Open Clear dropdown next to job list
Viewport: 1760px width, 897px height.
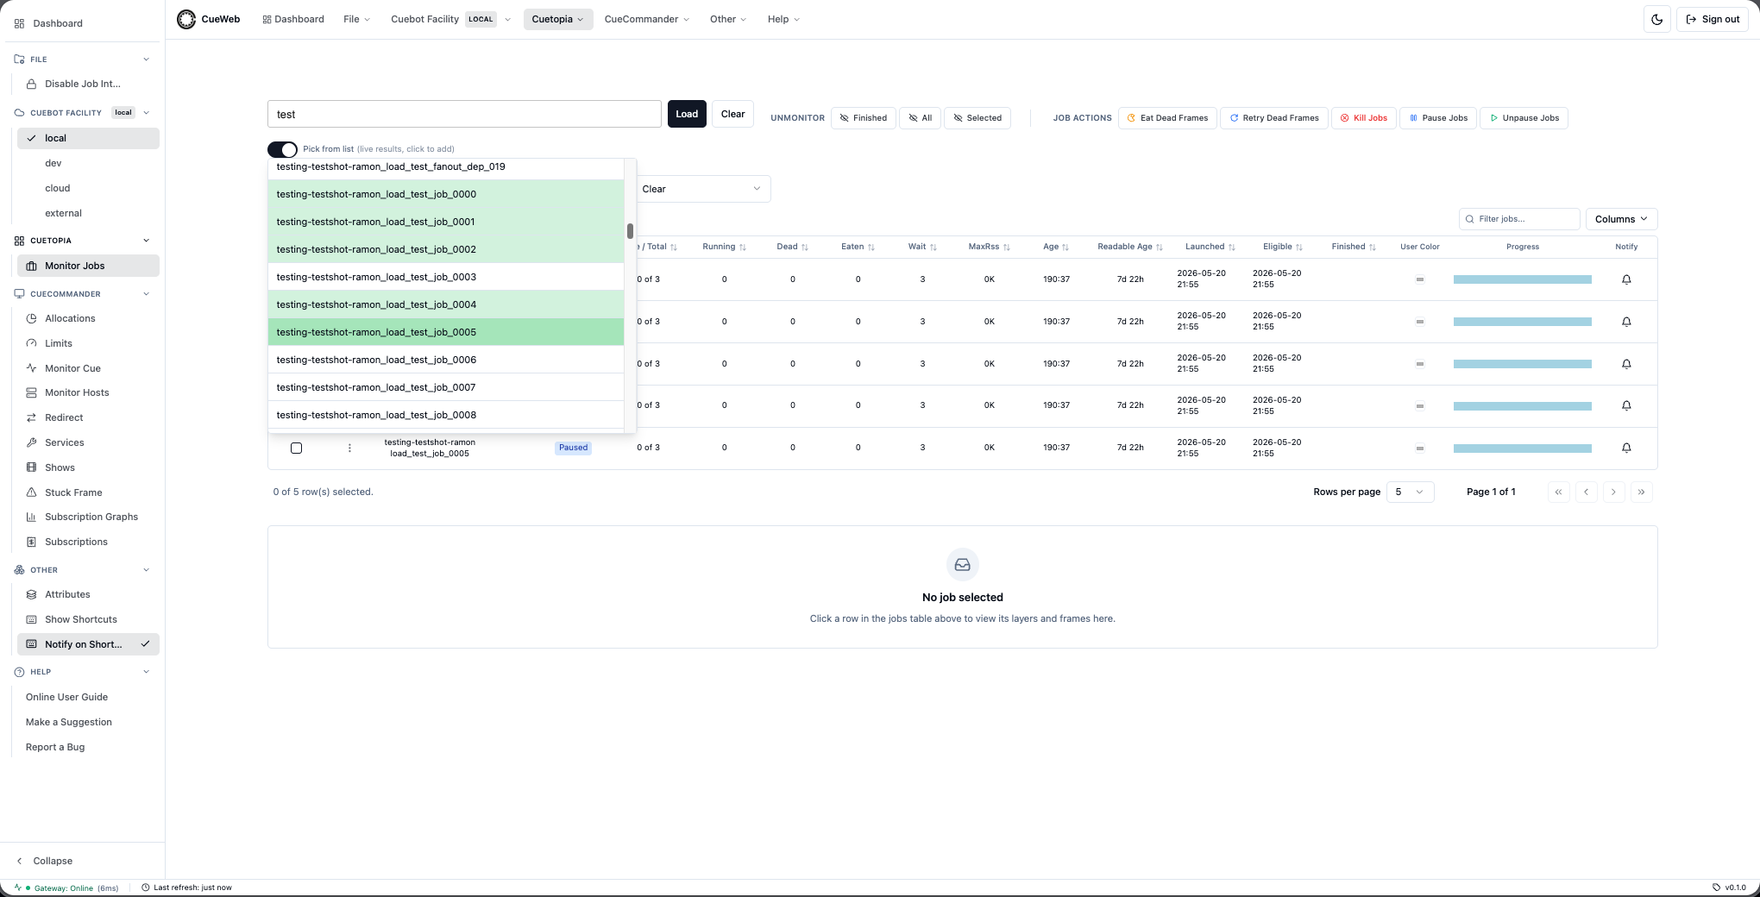[702, 189]
